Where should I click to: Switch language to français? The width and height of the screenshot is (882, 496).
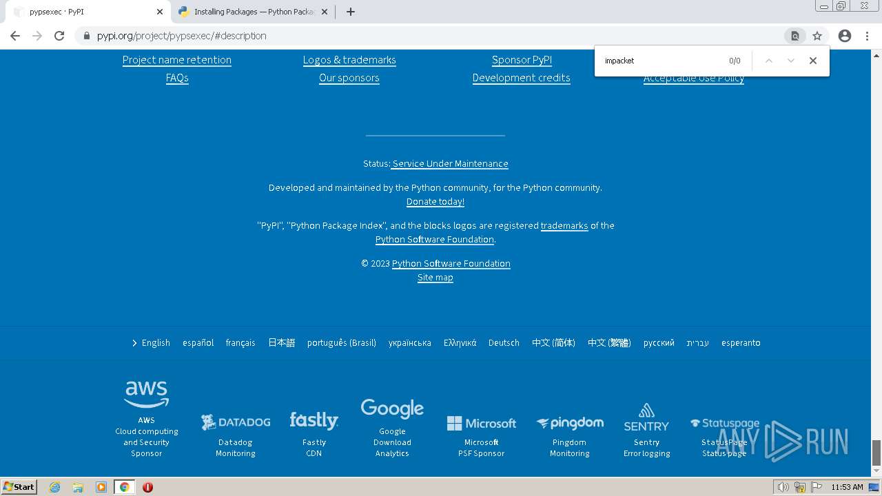[x=240, y=343]
